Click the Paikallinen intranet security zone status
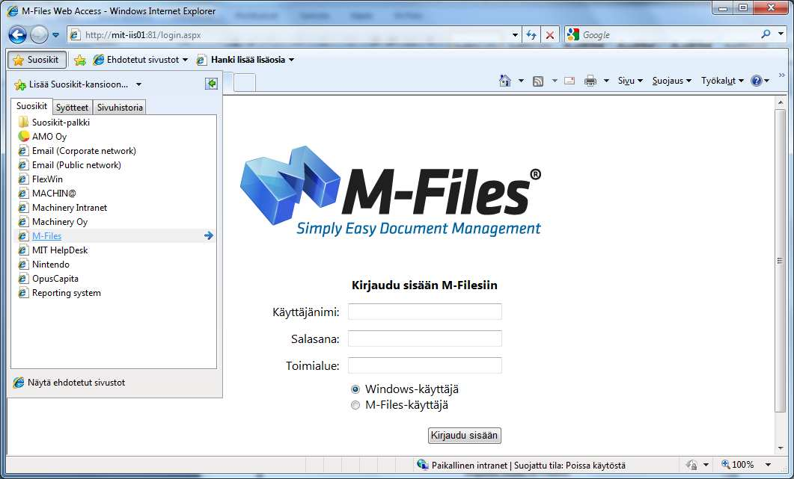 (521, 466)
